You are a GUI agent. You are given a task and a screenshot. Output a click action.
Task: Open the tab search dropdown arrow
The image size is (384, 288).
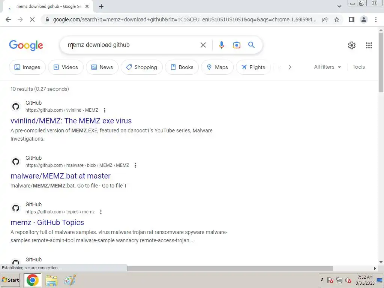[x=339, y=6]
